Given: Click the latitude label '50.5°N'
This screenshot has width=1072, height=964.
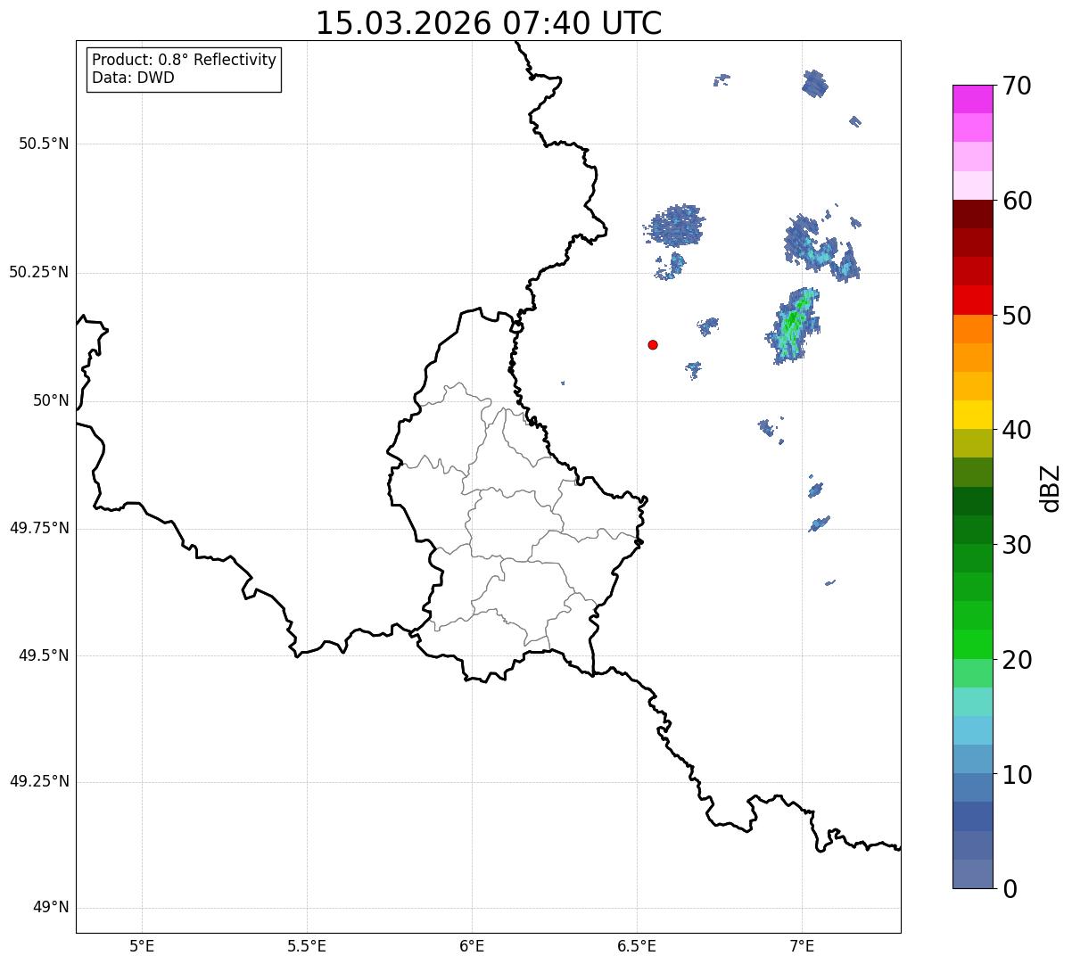Looking at the screenshot, I should pos(44,144).
